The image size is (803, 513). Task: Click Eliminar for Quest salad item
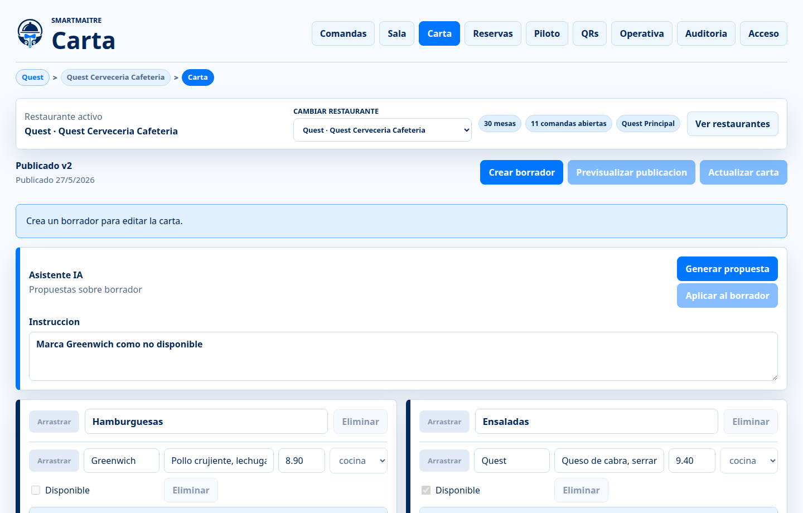[x=581, y=490]
